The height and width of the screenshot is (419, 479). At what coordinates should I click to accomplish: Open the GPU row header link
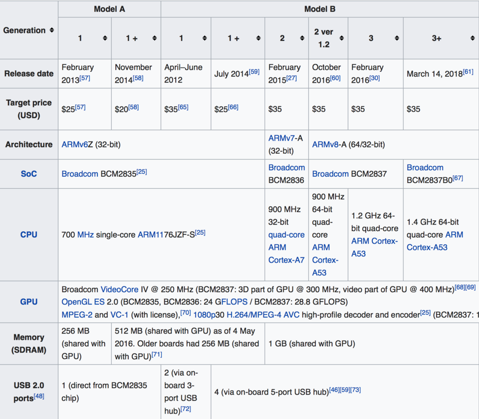point(29,302)
